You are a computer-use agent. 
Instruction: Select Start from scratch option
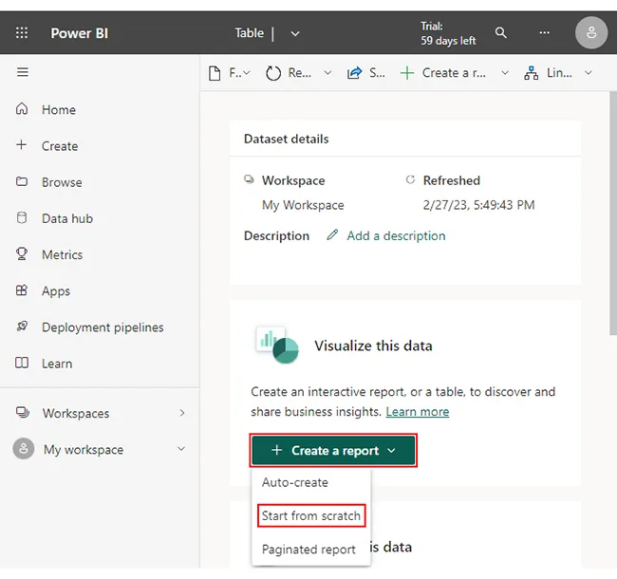tap(311, 516)
